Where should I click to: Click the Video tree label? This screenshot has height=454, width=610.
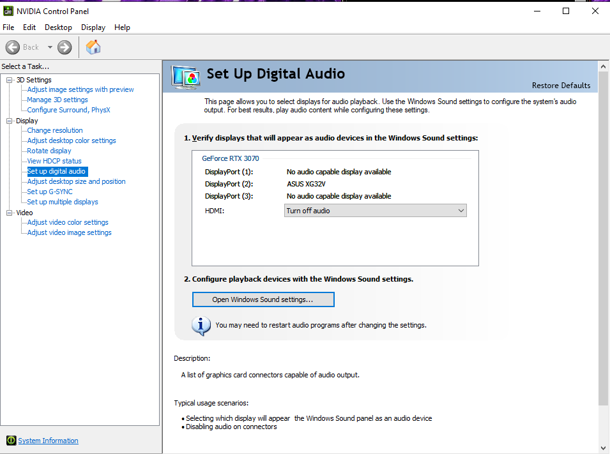pyautogui.click(x=24, y=213)
